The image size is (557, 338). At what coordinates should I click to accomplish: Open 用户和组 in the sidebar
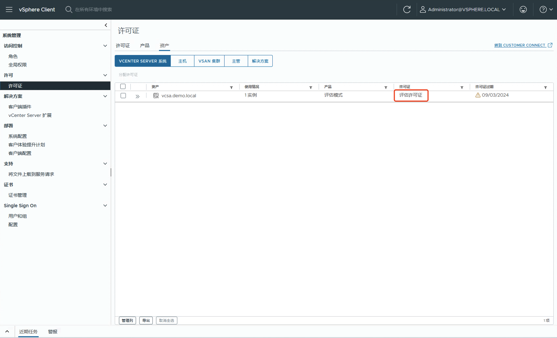[18, 216]
